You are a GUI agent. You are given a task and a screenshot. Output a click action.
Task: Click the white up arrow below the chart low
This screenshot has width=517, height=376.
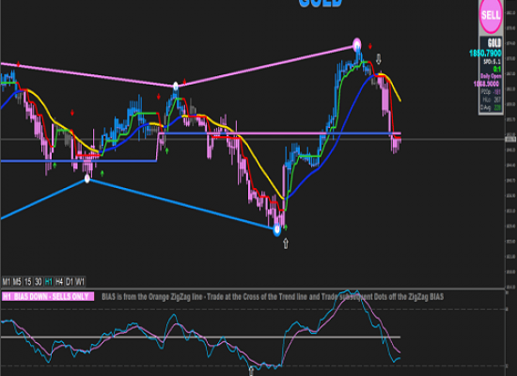286,243
